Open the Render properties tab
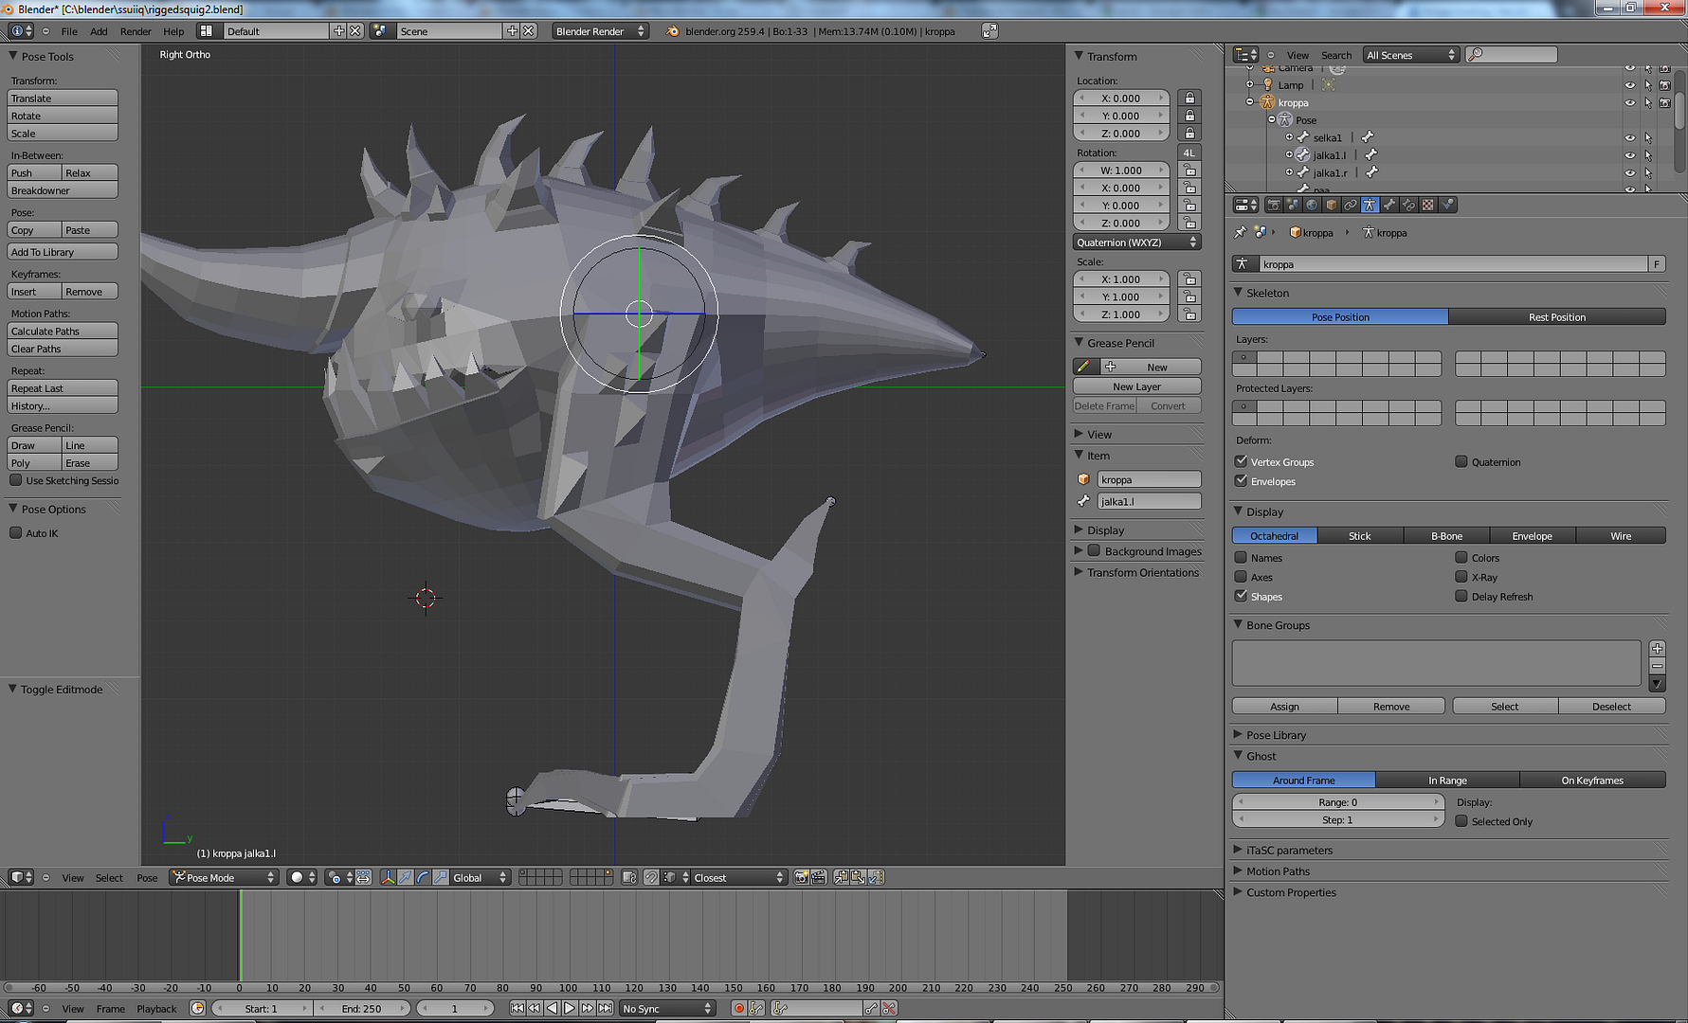The width and height of the screenshot is (1688, 1023). click(1275, 205)
